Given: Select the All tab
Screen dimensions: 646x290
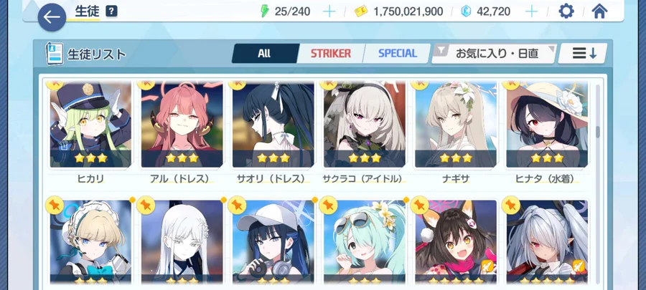Looking at the screenshot, I should point(264,54).
